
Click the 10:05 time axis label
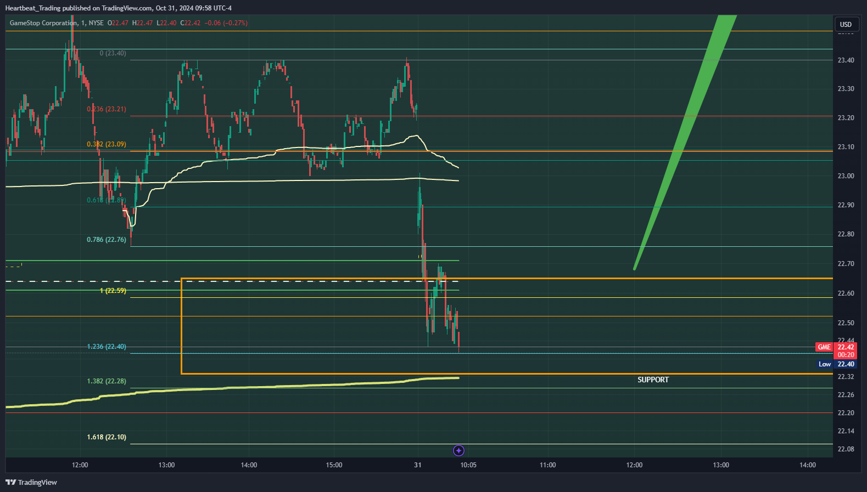pyautogui.click(x=468, y=465)
